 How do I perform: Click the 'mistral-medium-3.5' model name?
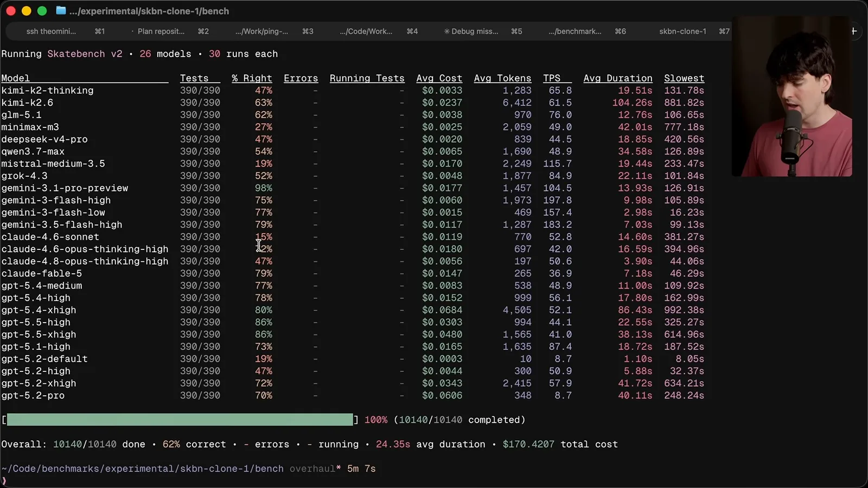point(53,164)
